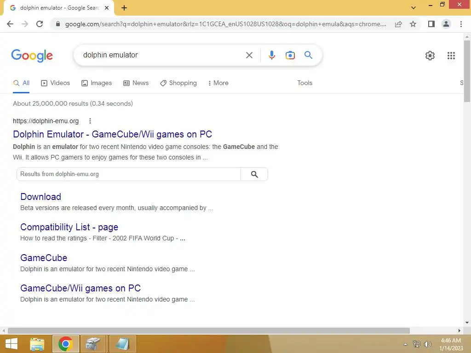Bookmark this page with star icon
Viewport: 471px width, 353px height.
(x=413, y=24)
